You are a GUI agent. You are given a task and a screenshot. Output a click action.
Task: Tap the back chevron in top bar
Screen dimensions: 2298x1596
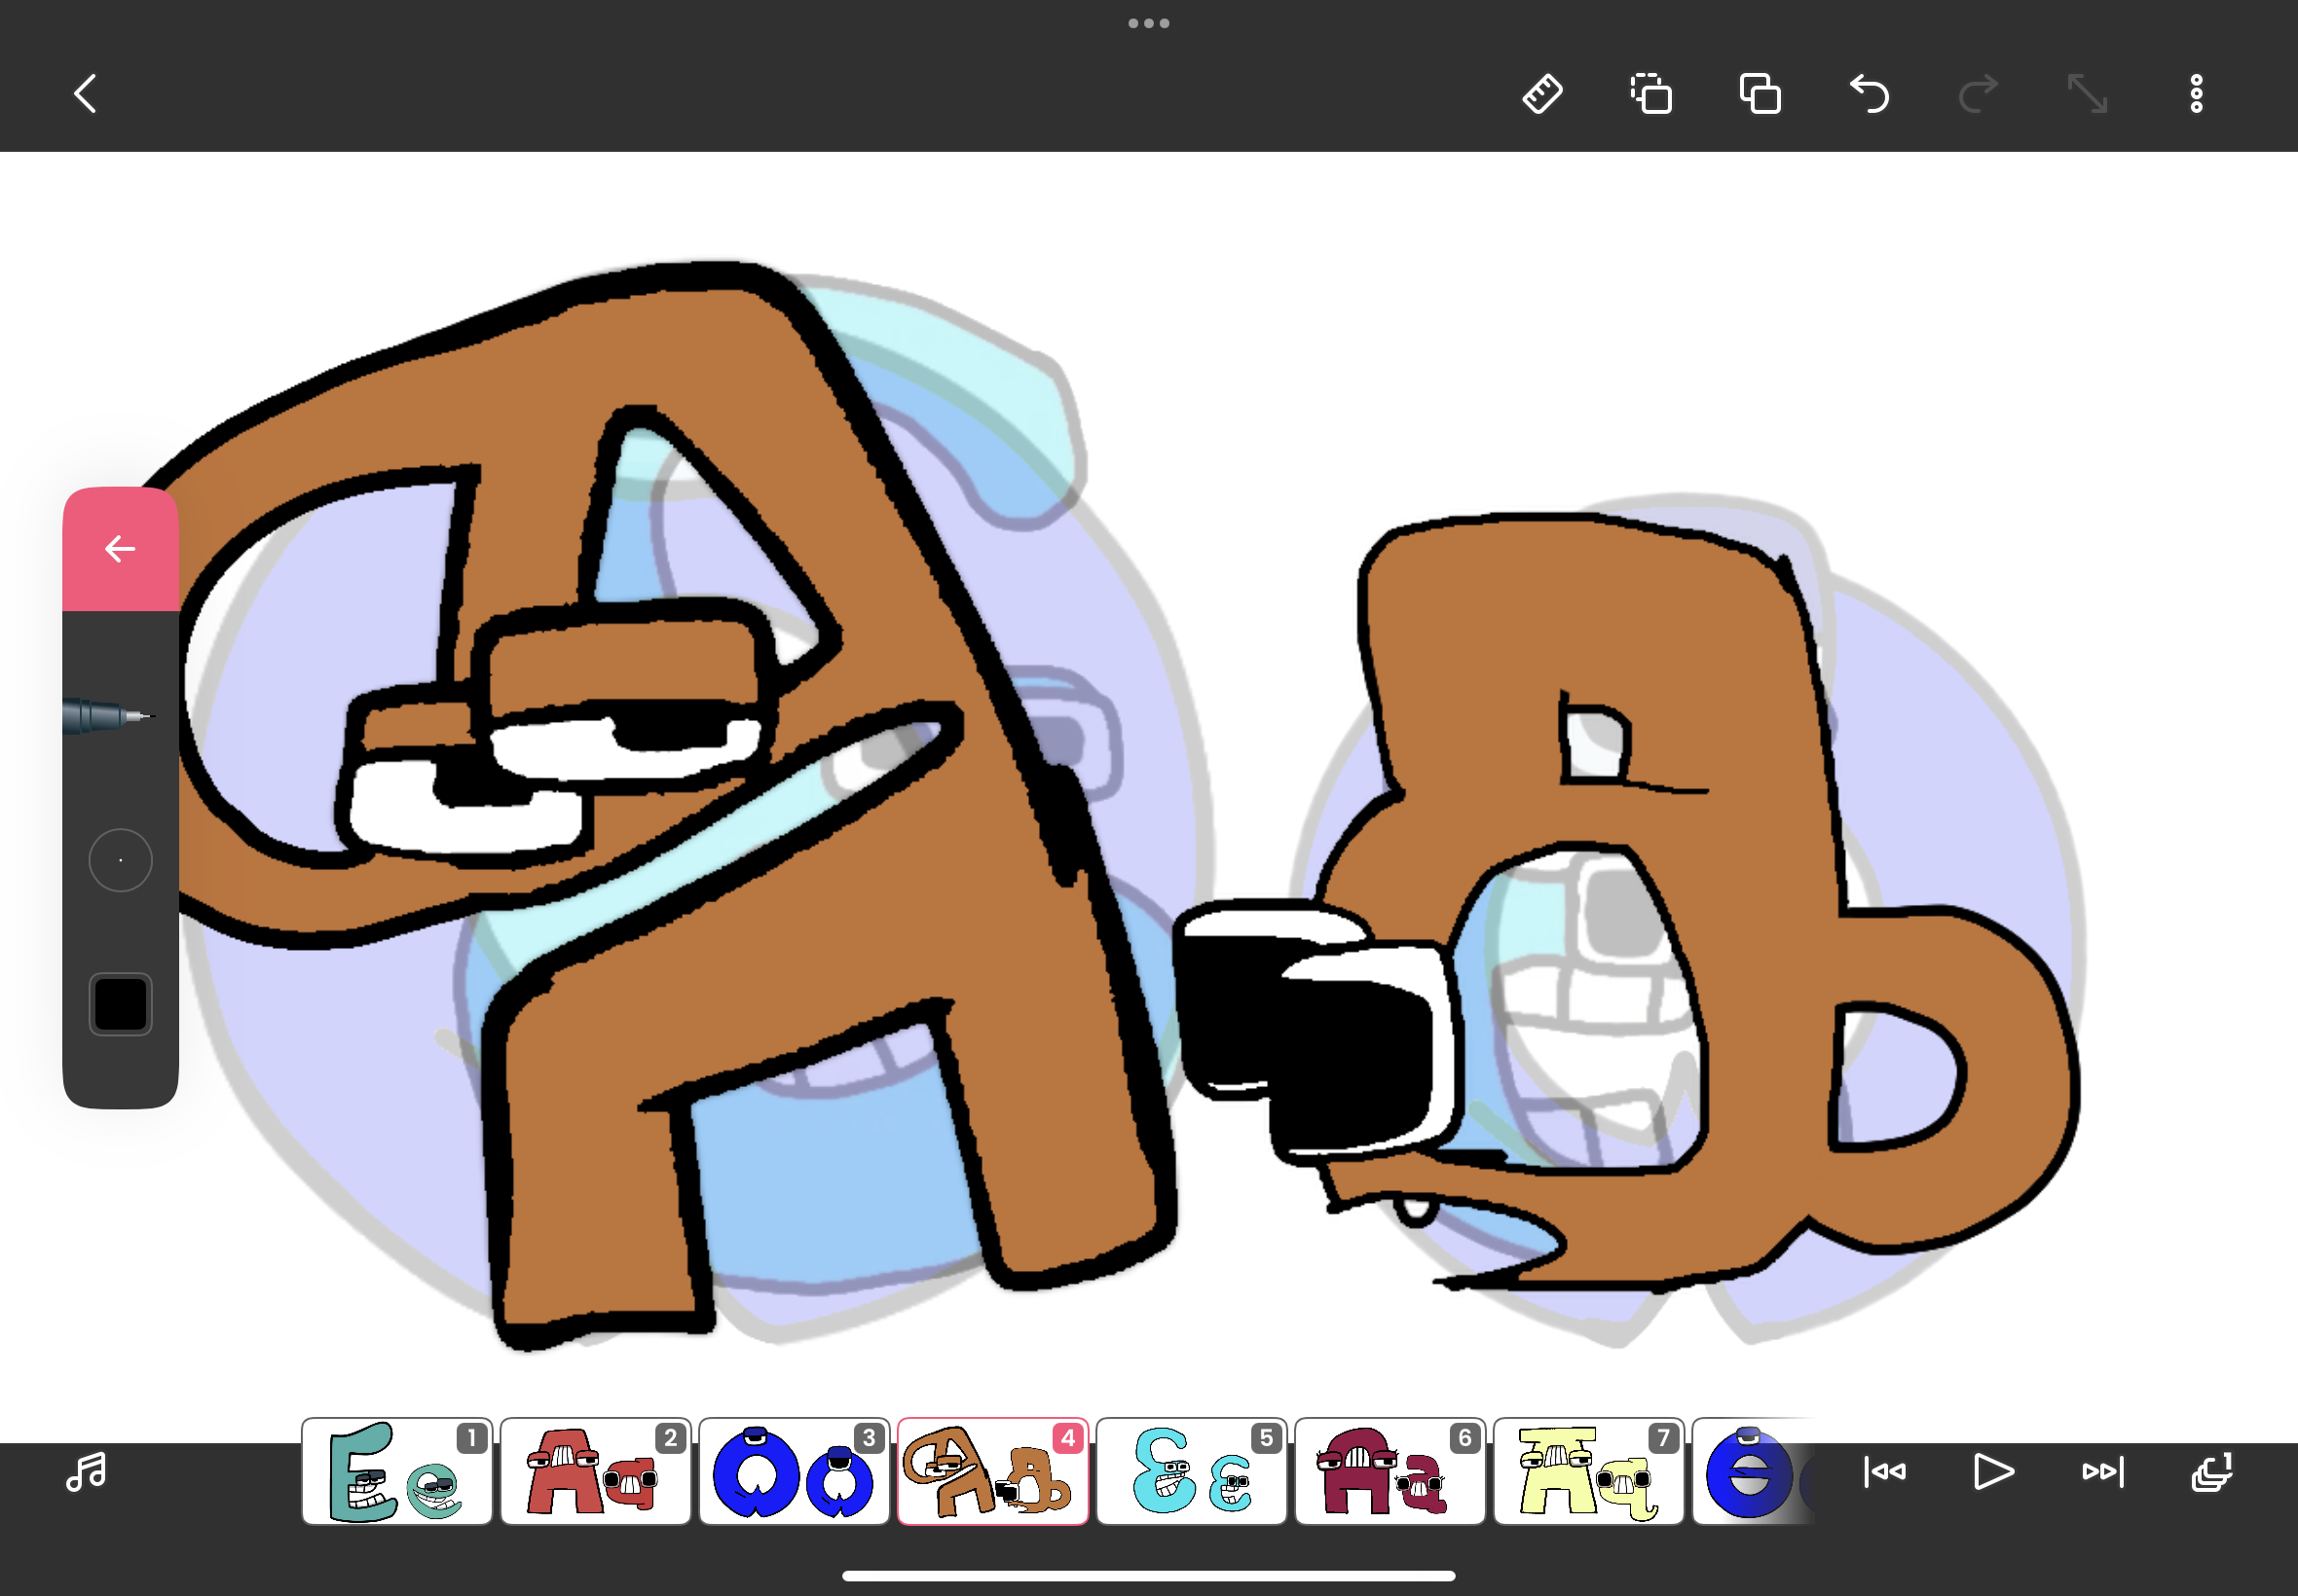[x=86, y=94]
